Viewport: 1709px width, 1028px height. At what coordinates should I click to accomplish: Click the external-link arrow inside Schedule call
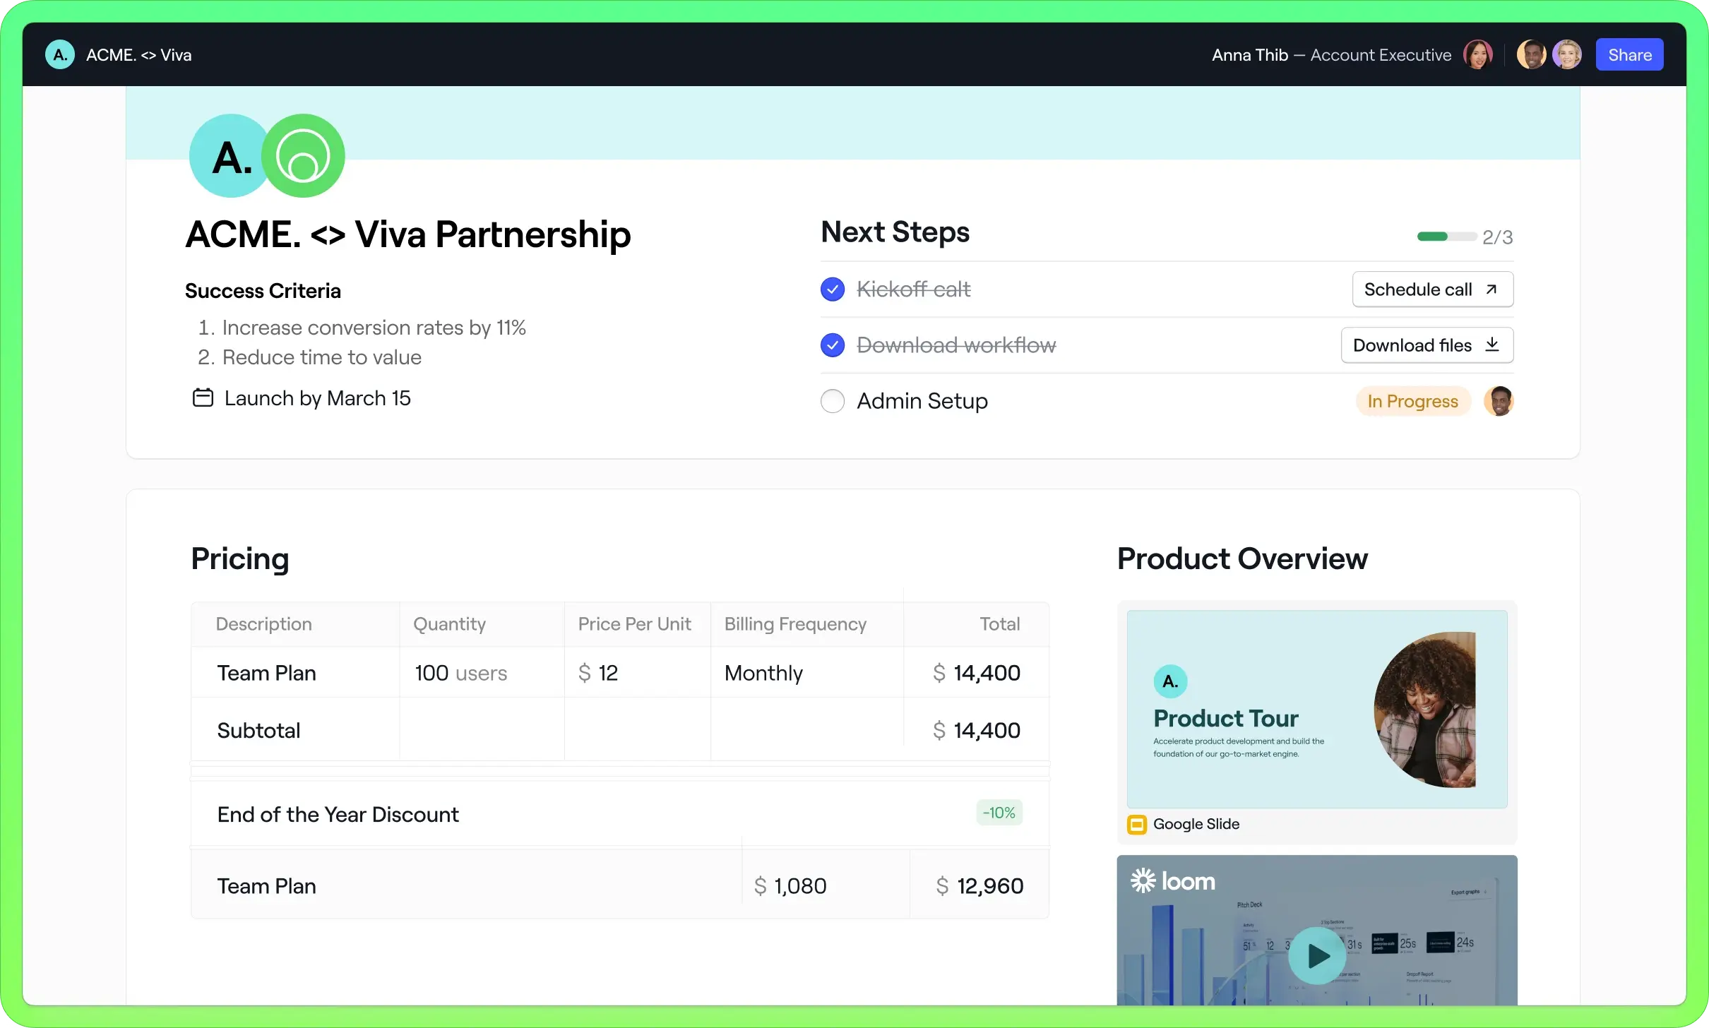(1492, 289)
